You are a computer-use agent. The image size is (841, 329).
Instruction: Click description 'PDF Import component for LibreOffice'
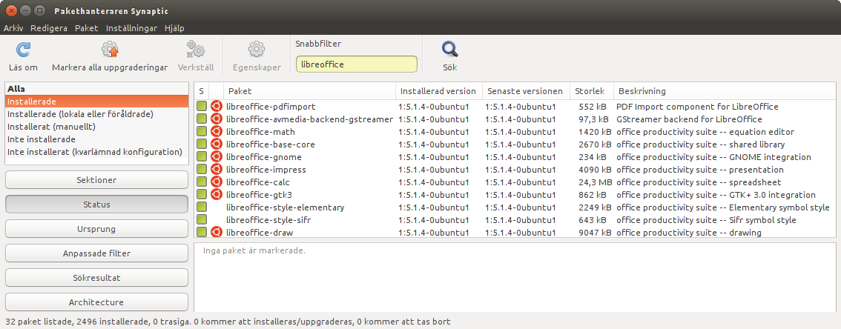pos(697,107)
